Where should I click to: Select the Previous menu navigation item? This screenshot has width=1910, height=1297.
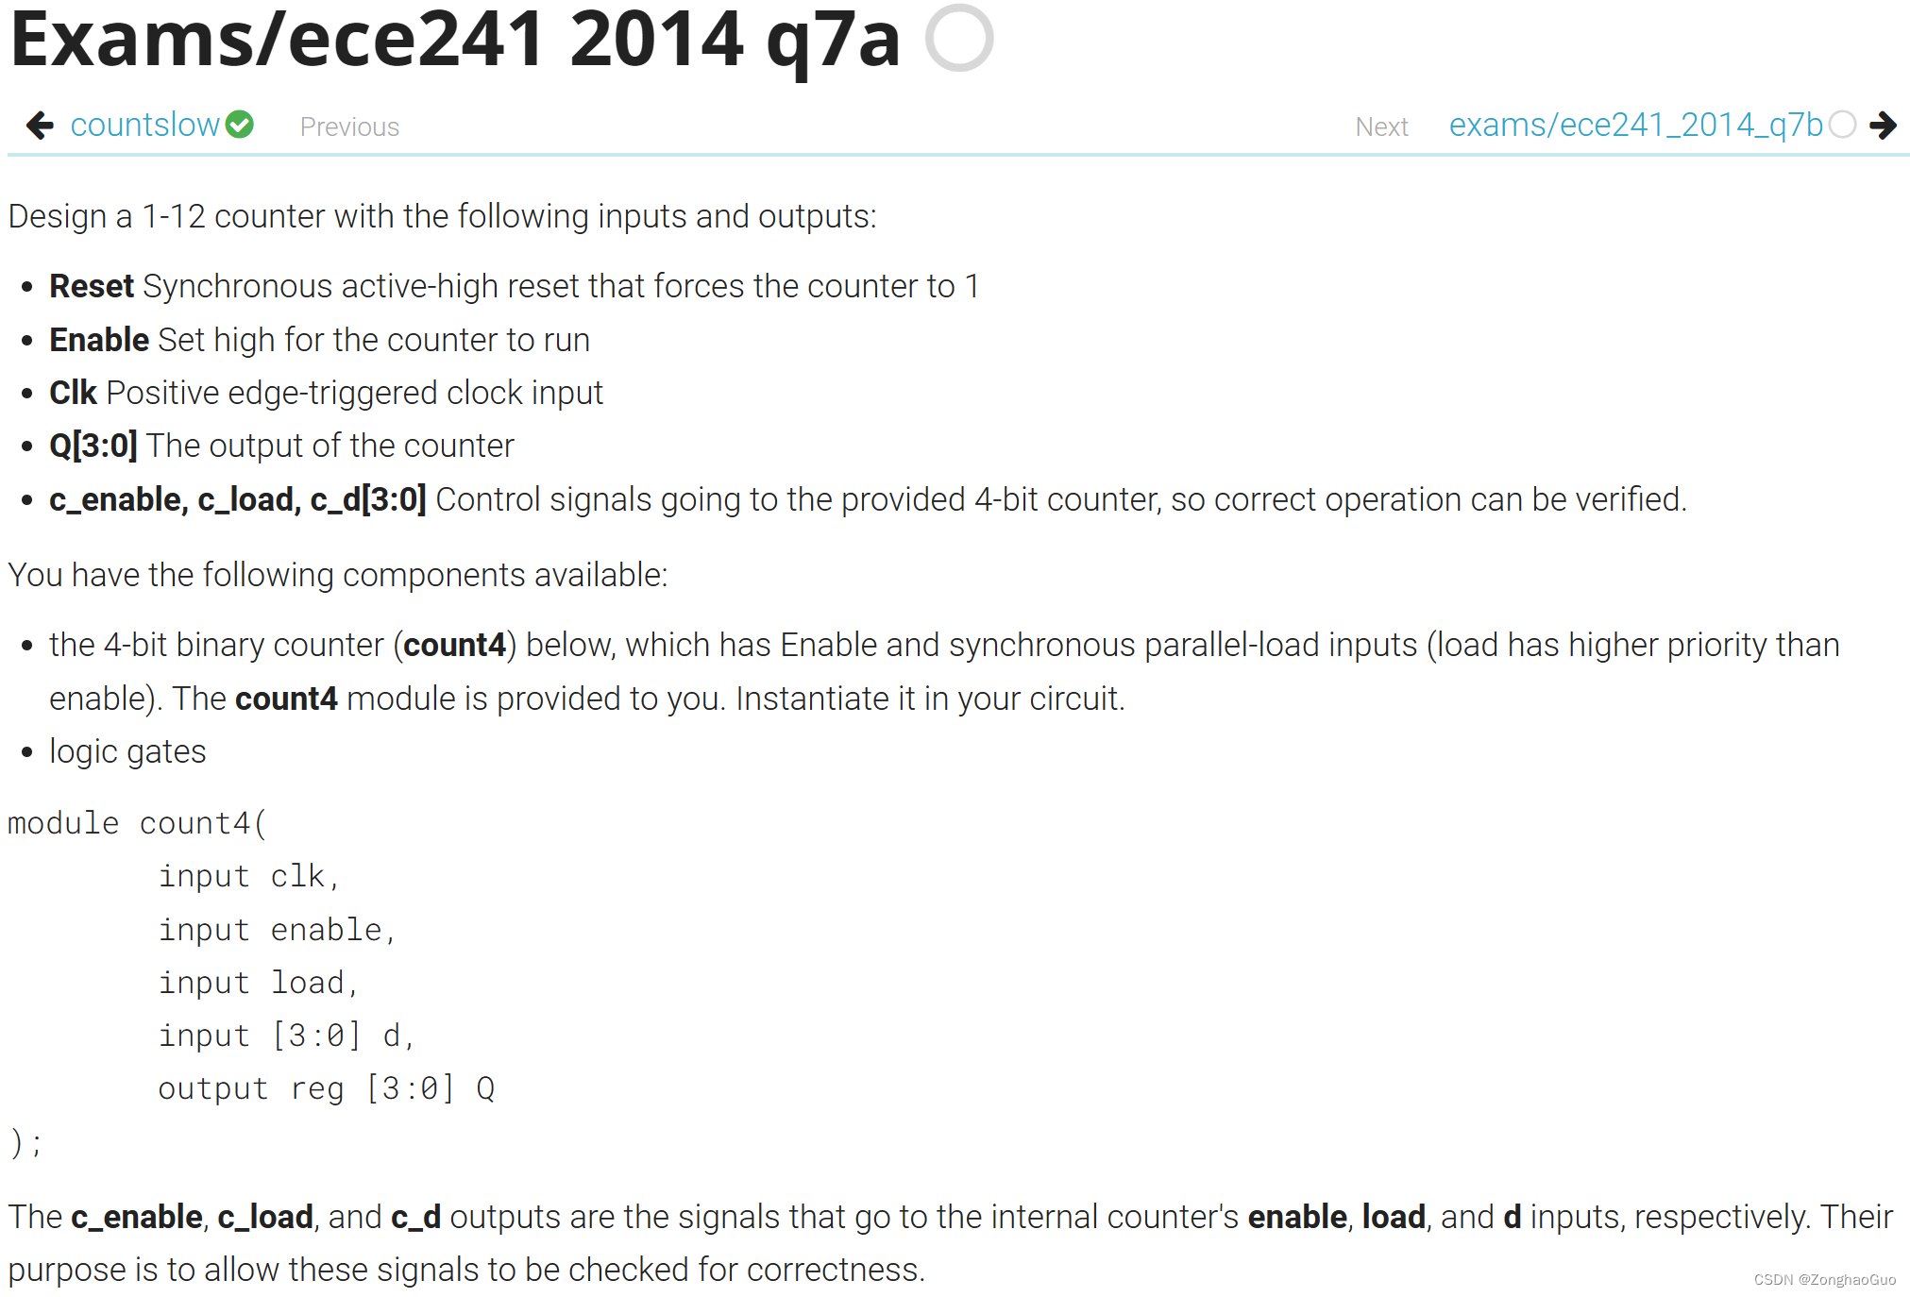tap(347, 126)
